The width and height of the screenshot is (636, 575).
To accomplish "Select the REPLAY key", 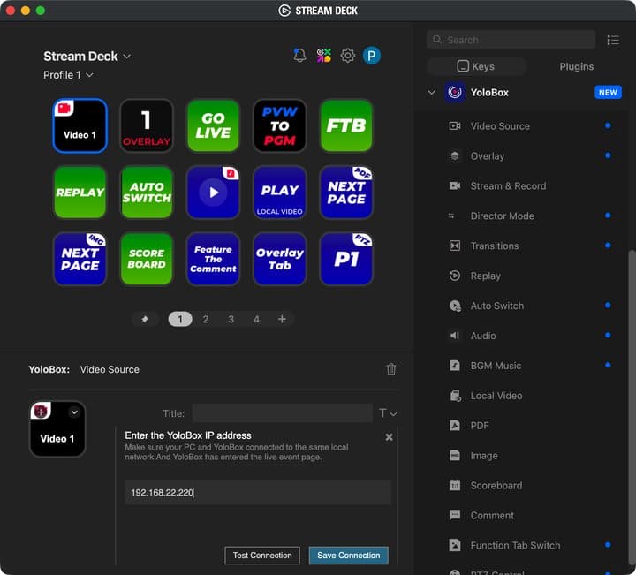I will (79, 193).
